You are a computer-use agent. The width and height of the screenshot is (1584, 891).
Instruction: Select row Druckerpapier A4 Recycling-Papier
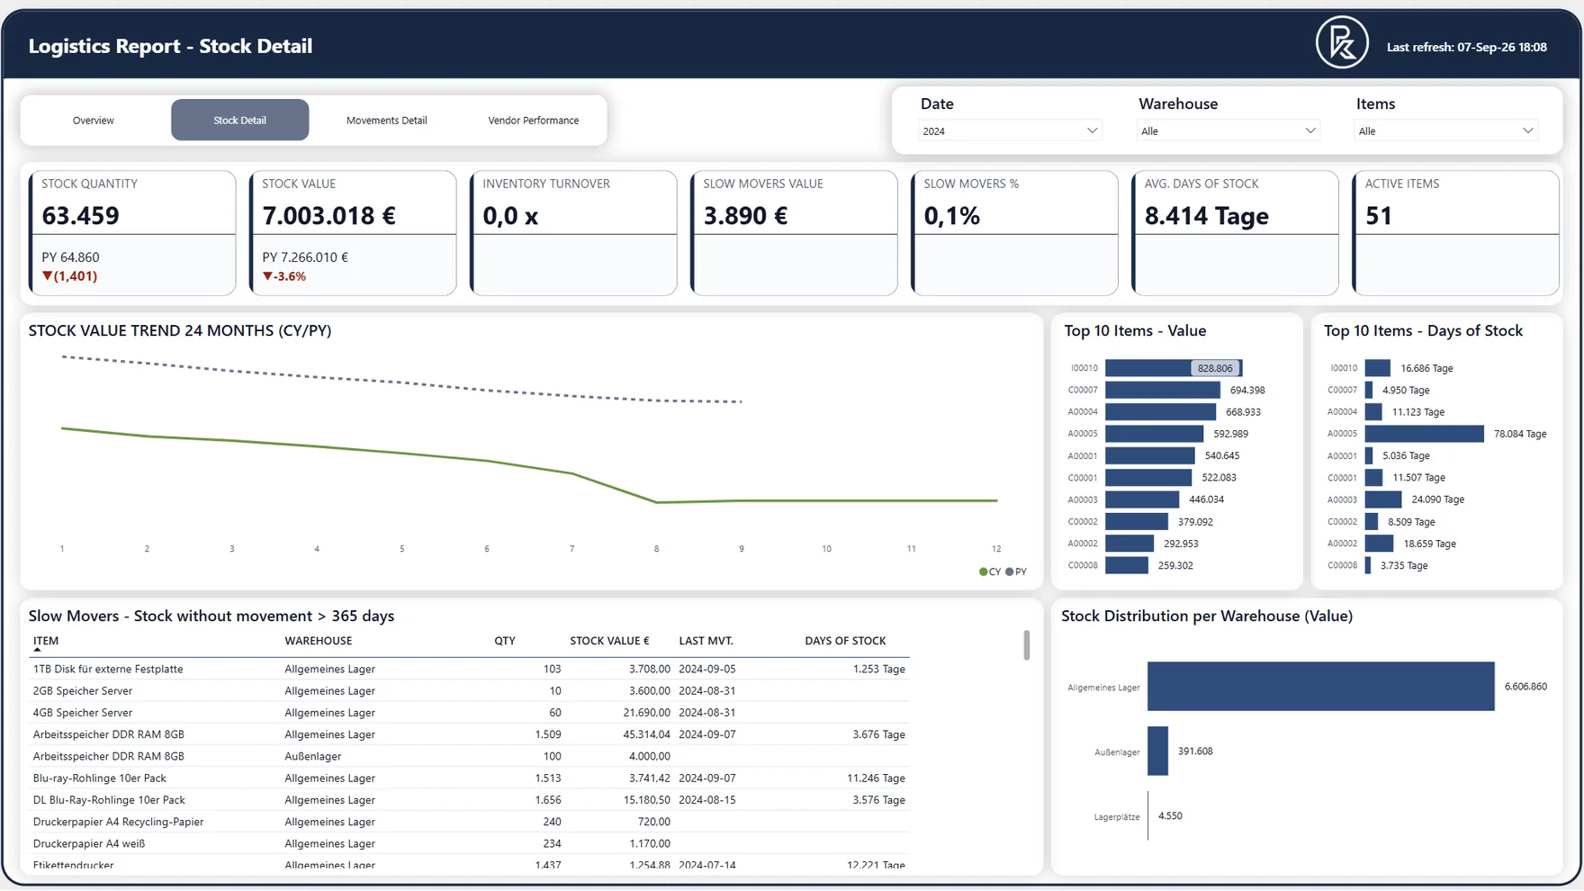tap(469, 822)
